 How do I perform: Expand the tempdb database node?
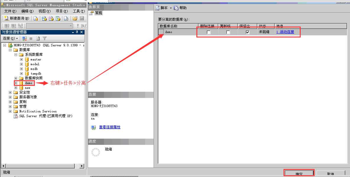(x=22, y=73)
